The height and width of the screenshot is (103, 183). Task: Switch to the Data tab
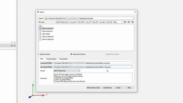(x=42, y=59)
